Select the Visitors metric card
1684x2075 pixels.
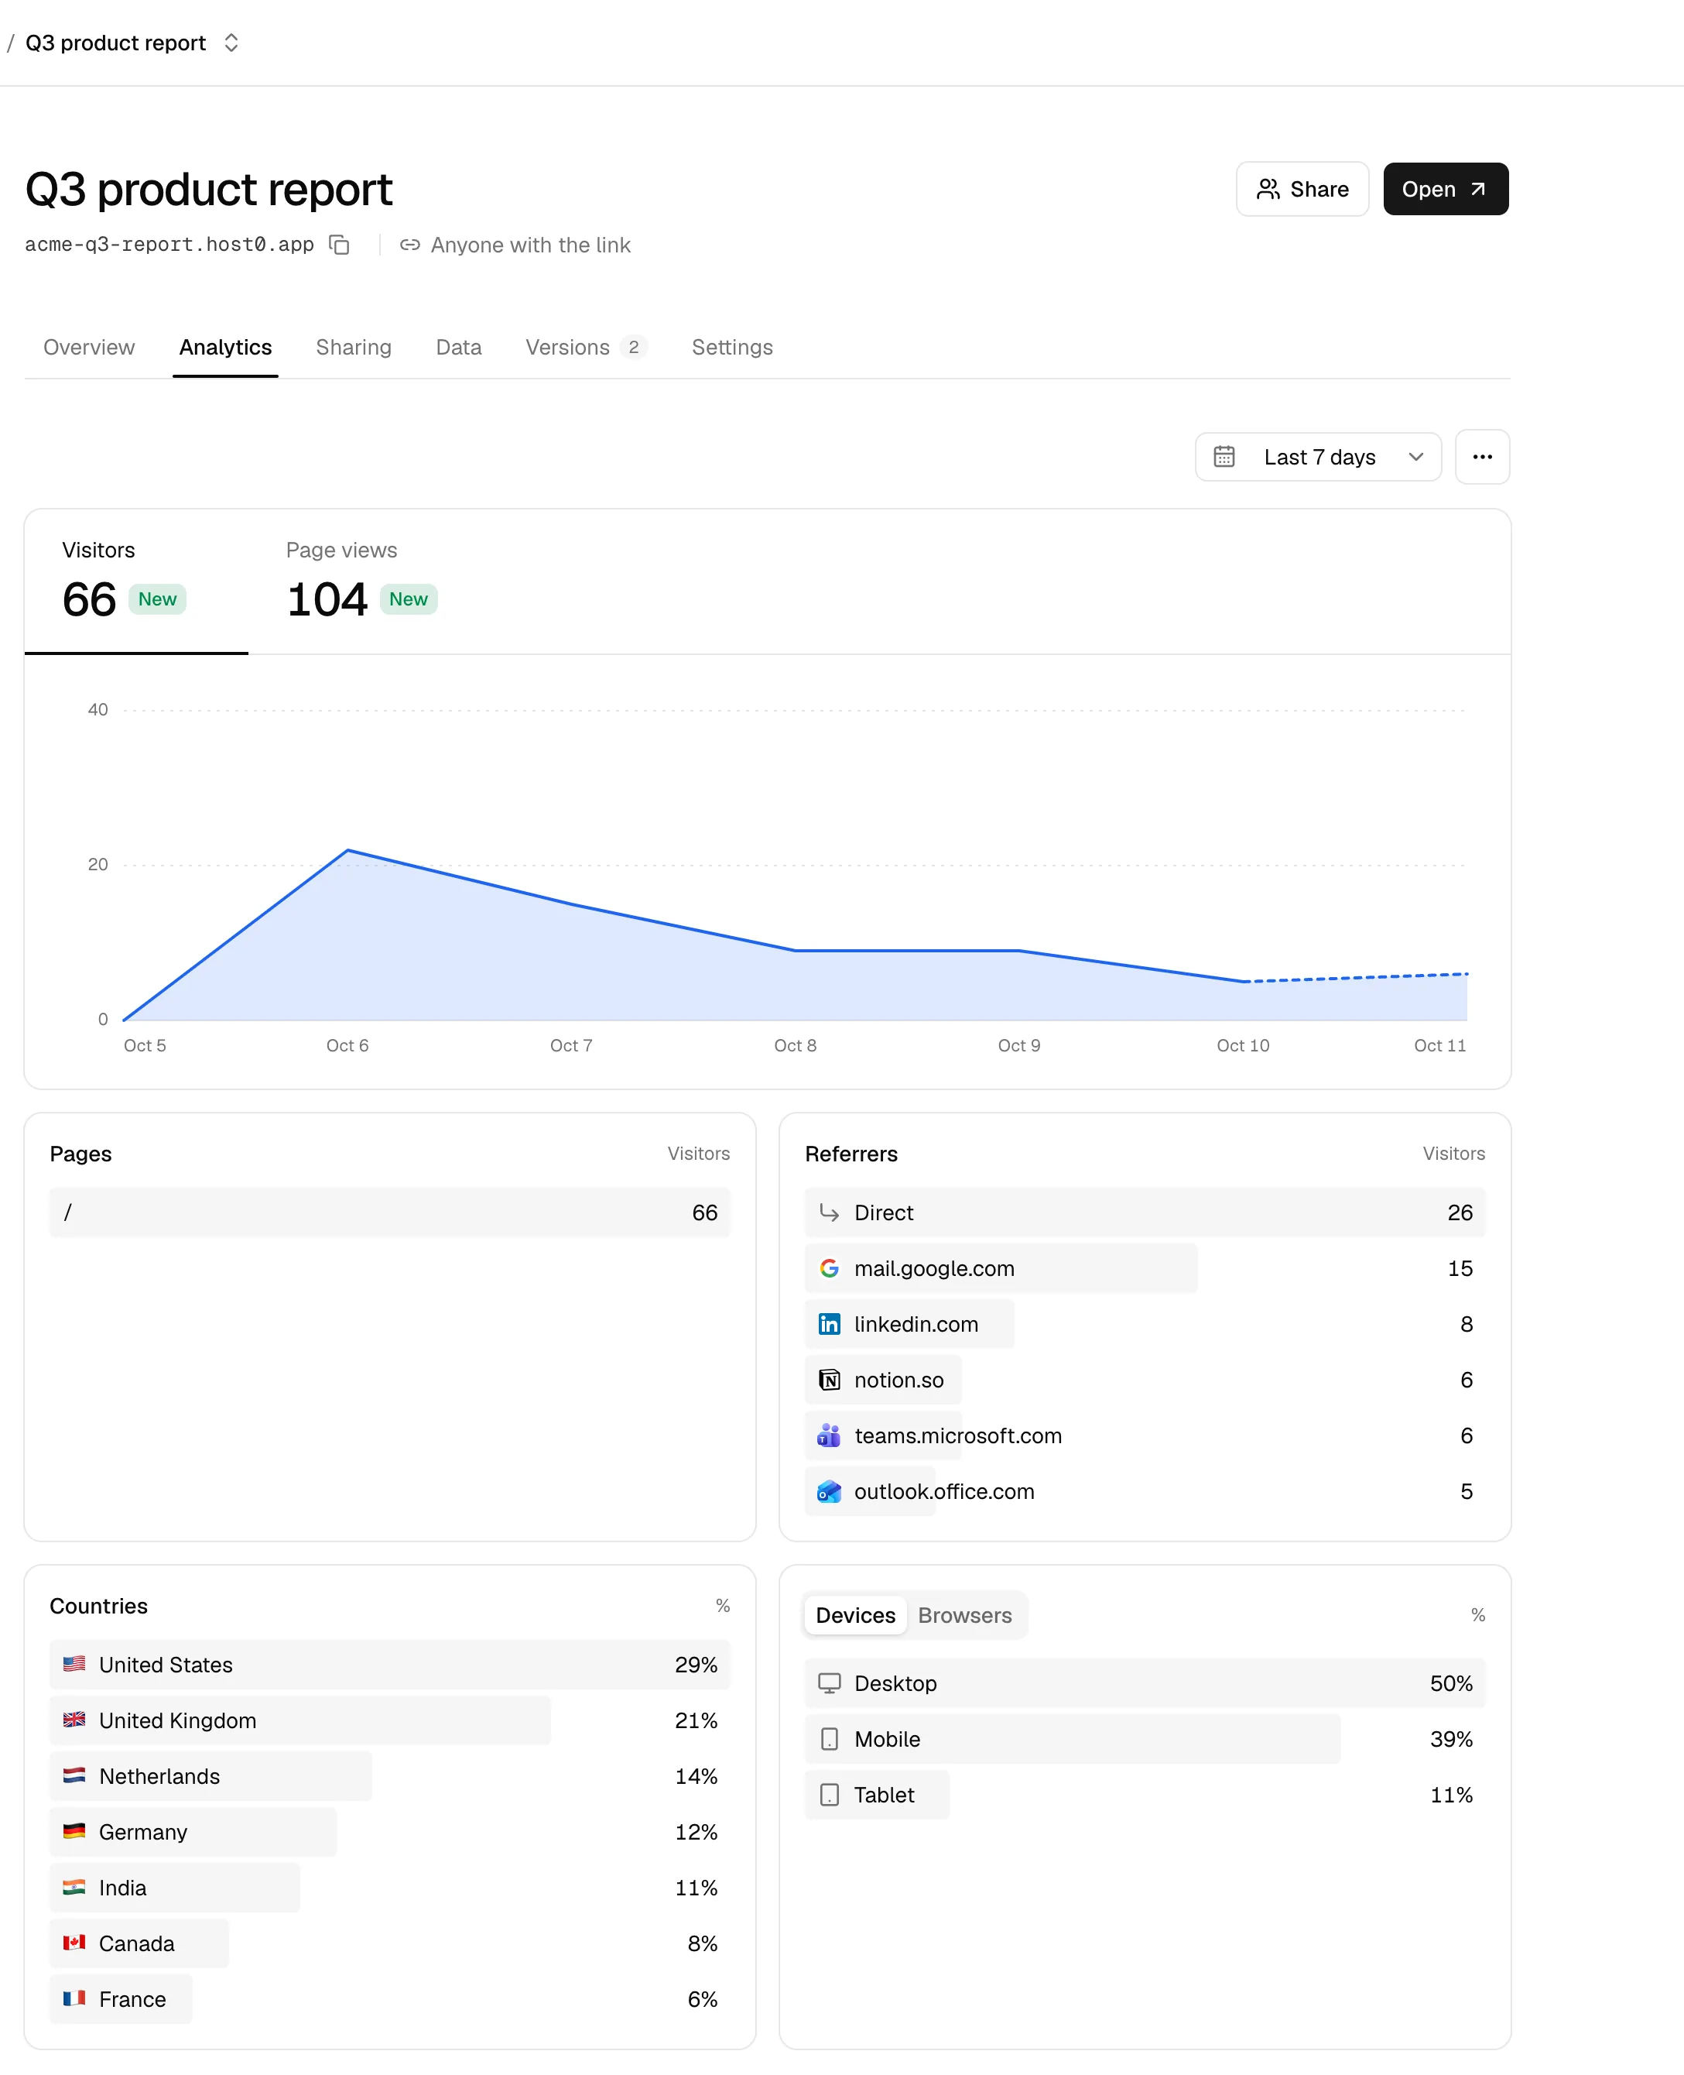tap(135, 581)
